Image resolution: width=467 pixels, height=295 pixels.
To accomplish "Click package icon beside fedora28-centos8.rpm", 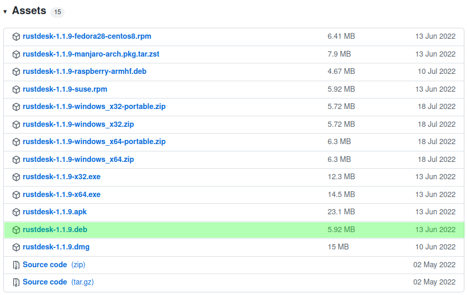I will pyautogui.click(x=16, y=37).
